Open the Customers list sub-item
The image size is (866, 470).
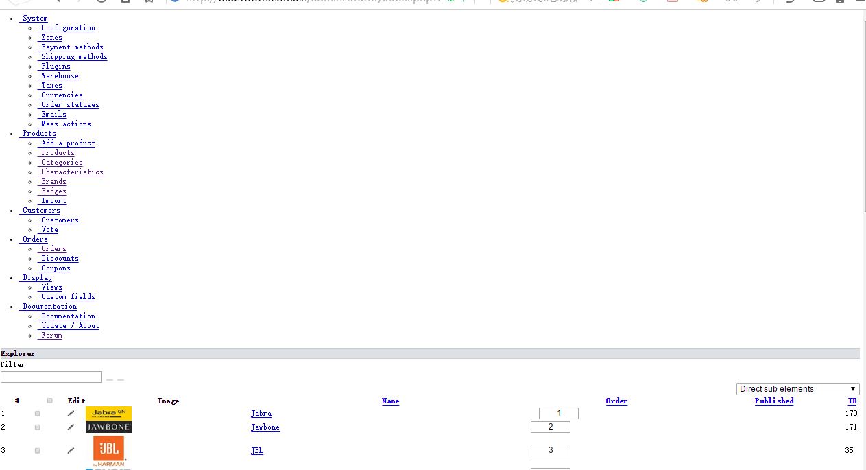(58, 220)
